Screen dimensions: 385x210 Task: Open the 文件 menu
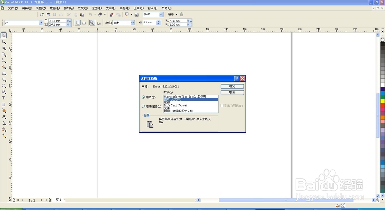13,8
